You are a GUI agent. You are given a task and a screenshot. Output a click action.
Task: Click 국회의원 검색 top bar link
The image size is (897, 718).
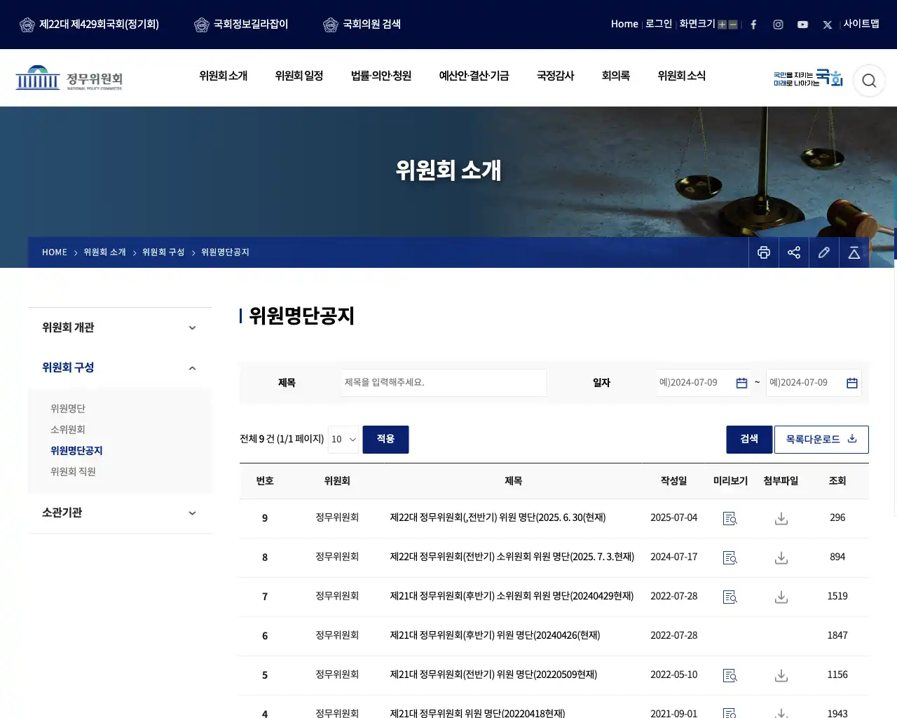coord(362,25)
